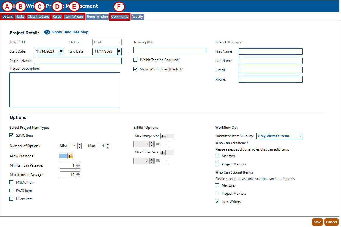Increase Min Items in Passage value

78,164
